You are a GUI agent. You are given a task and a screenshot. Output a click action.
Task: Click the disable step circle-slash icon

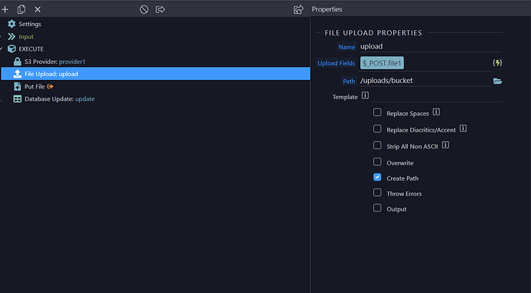click(144, 9)
